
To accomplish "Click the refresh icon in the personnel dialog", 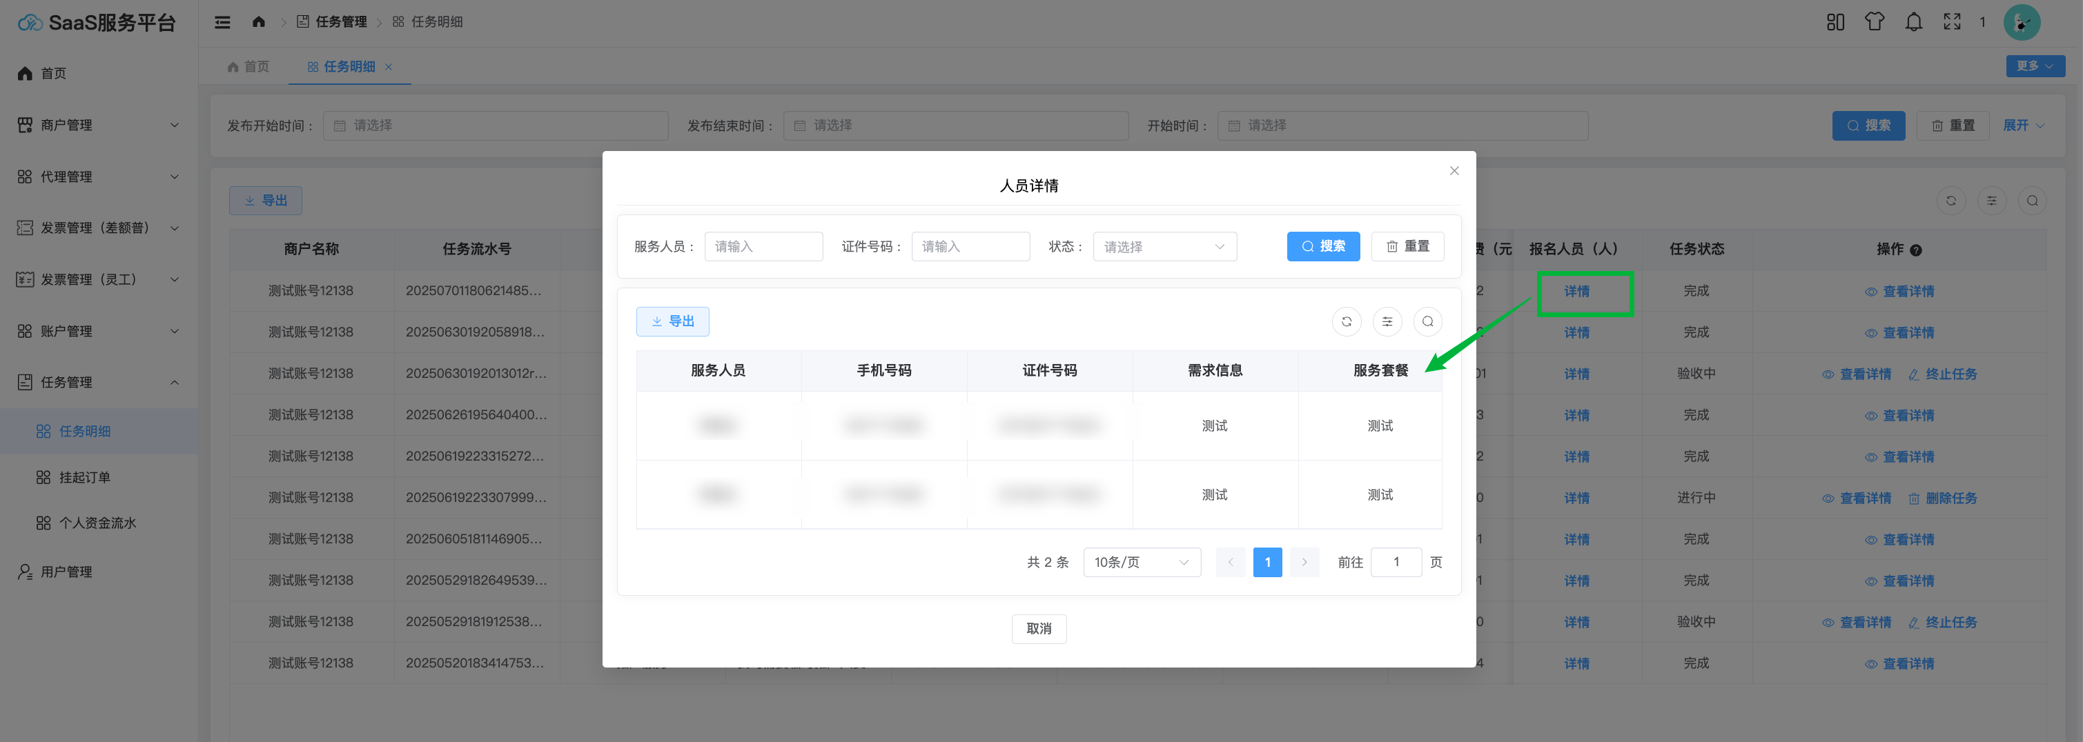I will [1347, 322].
